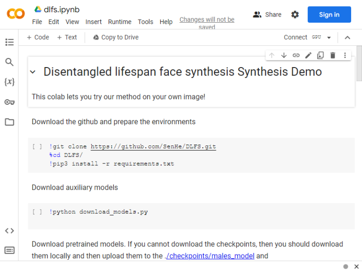
Task: Click the Google Drive icon beside dlfs.ipynb
Action: pyautogui.click(x=38, y=9)
